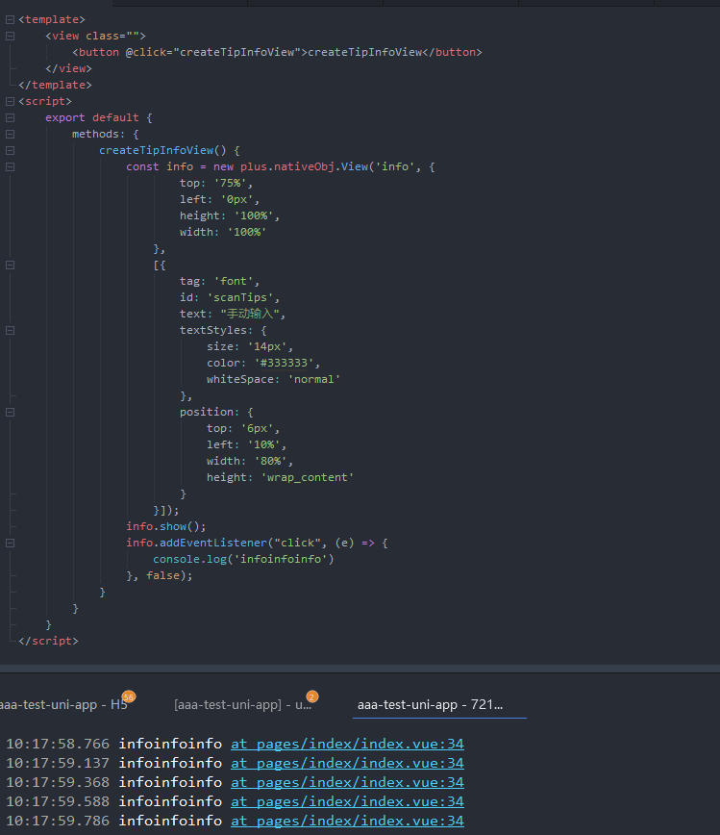Click the '#333333' color value
This screenshot has width=720, height=835.
[x=284, y=364]
